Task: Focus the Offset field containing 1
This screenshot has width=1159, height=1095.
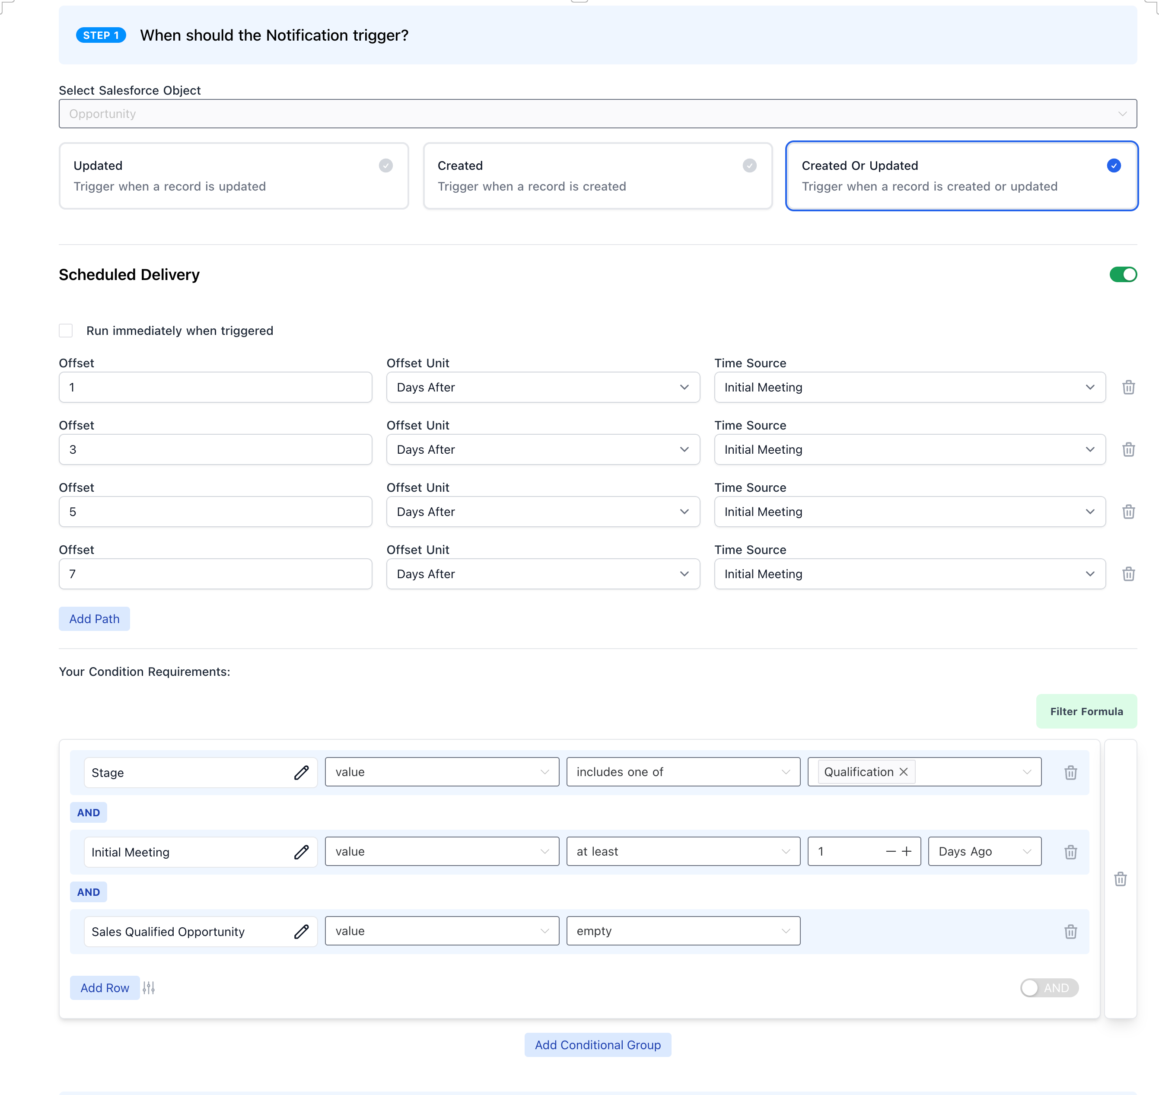Action: [x=215, y=388]
